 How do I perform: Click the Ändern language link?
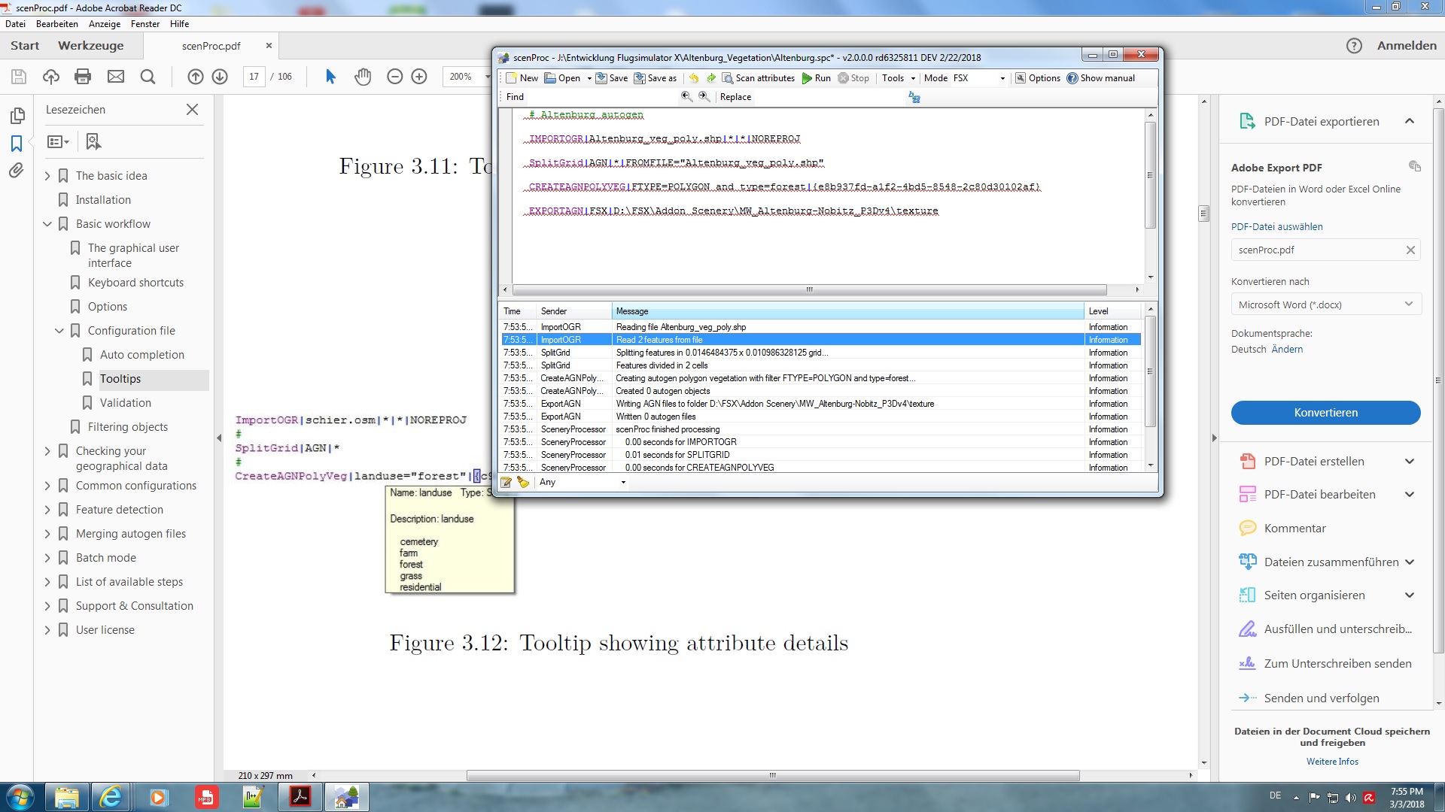coord(1287,349)
